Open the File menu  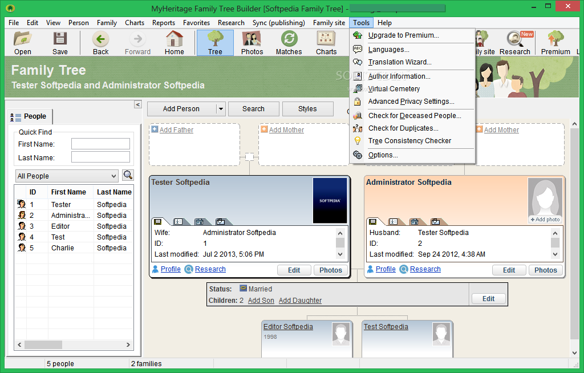pos(14,23)
